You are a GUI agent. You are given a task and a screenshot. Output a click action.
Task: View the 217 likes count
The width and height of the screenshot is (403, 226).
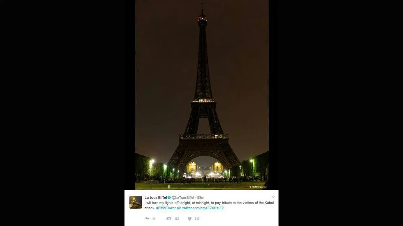tap(197, 219)
